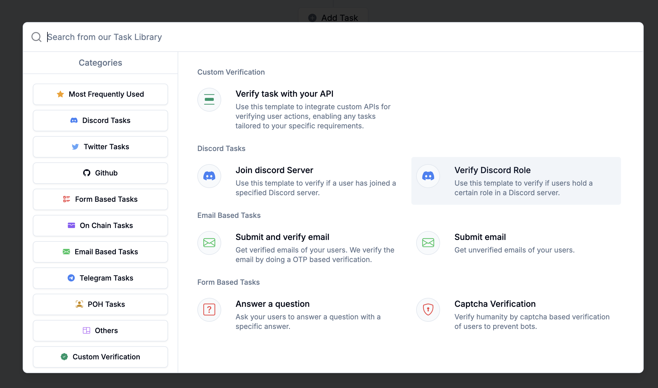
Task: Click the Verify task with your API icon
Action: (x=209, y=100)
